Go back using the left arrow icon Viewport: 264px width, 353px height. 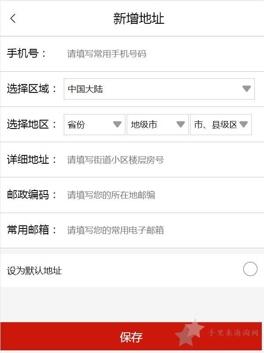pos(13,18)
